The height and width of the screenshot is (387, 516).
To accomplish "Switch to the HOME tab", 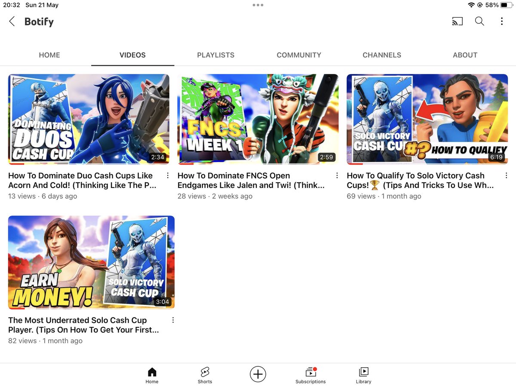I will click(49, 55).
